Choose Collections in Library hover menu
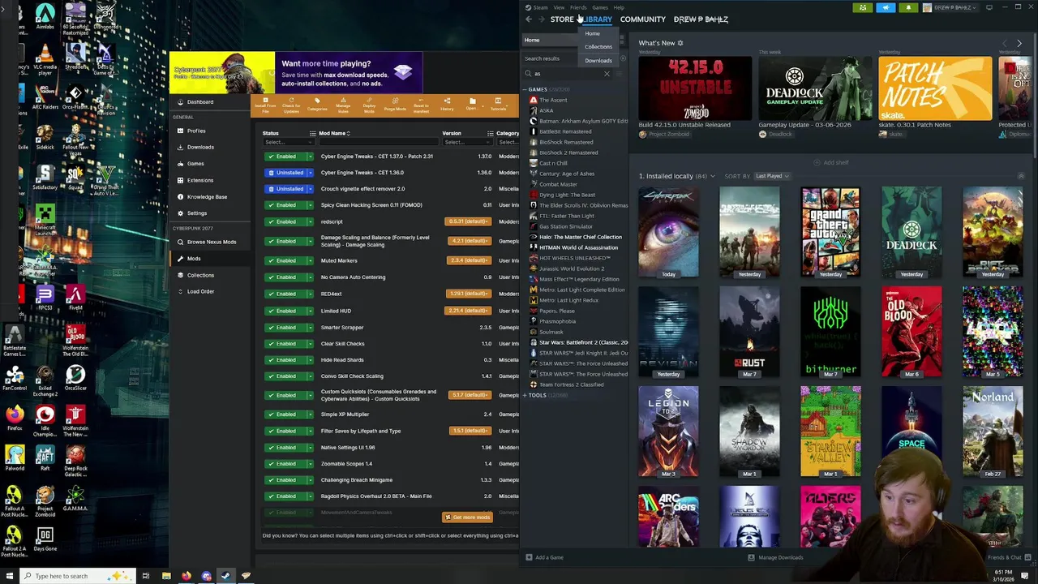This screenshot has width=1038, height=584. tap(598, 47)
